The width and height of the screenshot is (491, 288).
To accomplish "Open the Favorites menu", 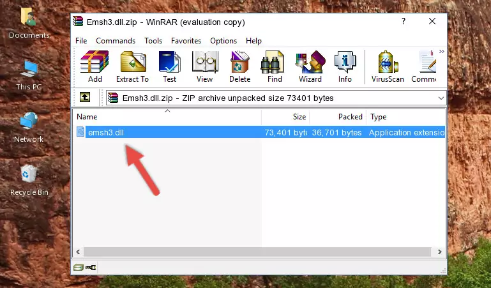I will point(186,41).
